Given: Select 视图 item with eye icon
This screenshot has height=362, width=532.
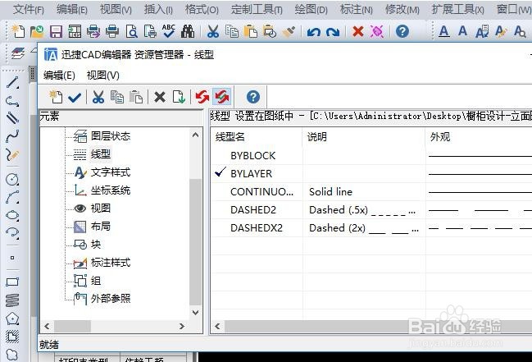Looking at the screenshot, I should pyautogui.click(x=101, y=208).
